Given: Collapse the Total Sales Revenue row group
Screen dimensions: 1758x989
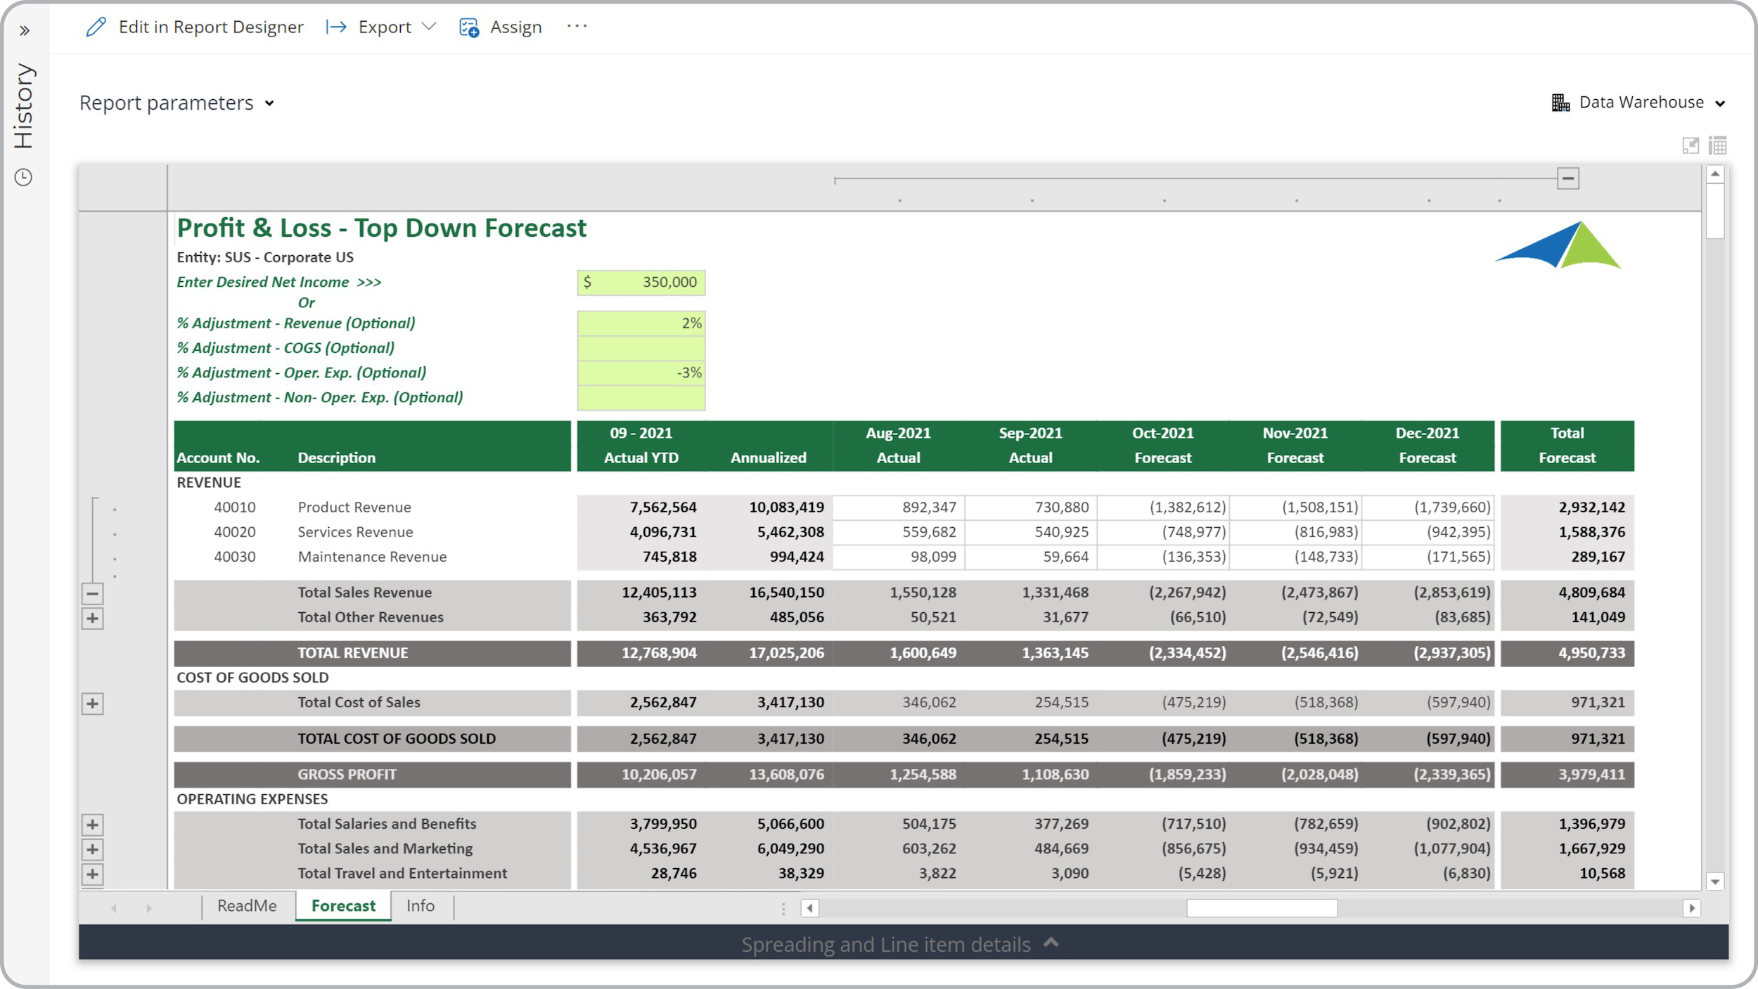Looking at the screenshot, I should coord(92,593).
